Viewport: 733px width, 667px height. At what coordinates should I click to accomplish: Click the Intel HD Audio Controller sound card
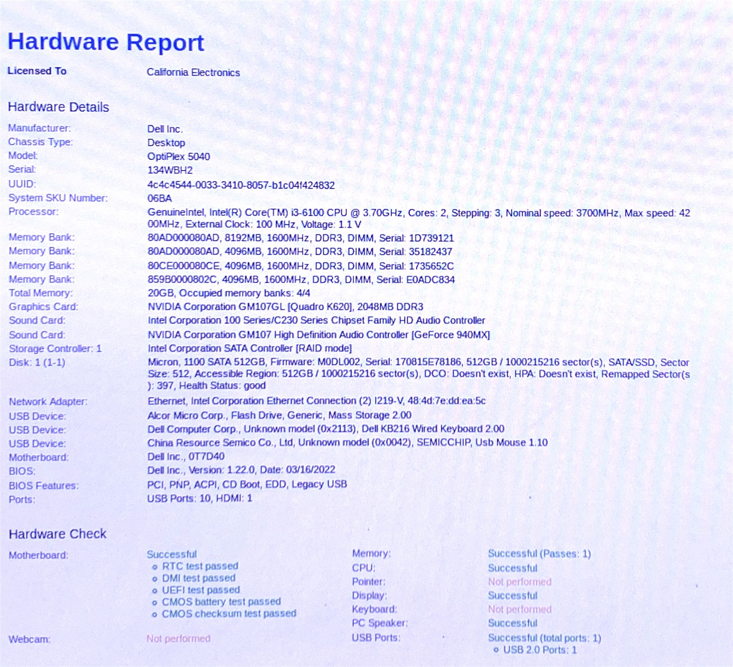tap(316, 321)
